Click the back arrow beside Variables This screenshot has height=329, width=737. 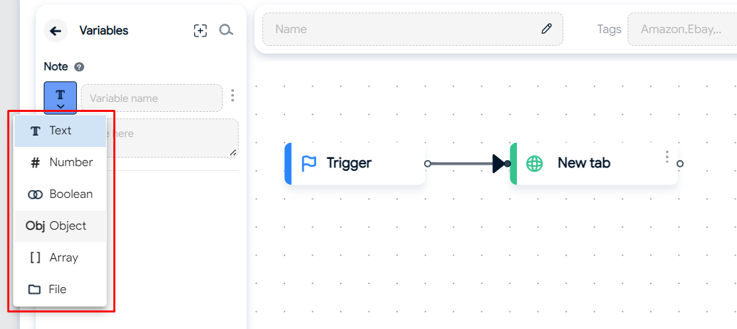[x=56, y=30]
